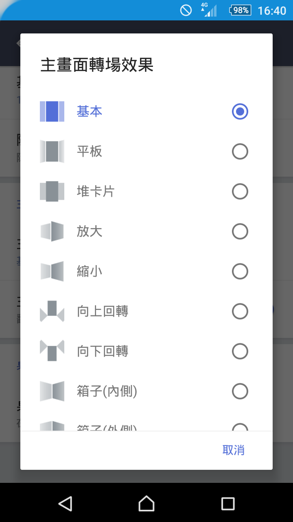Tap the Android home navigation button
Viewport: 293px width, 522px height.
[146, 503]
